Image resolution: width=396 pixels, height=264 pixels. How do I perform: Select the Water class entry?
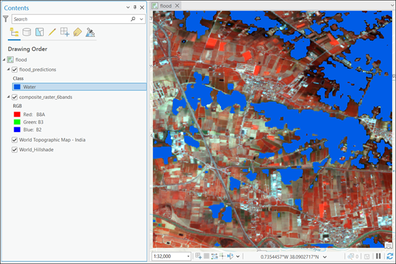click(29, 86)
